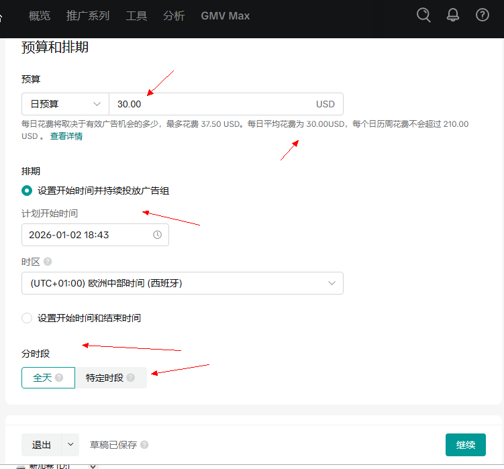Open the notifications bell
This screenshot has width=504, height=469.
[x=453, y=15]
